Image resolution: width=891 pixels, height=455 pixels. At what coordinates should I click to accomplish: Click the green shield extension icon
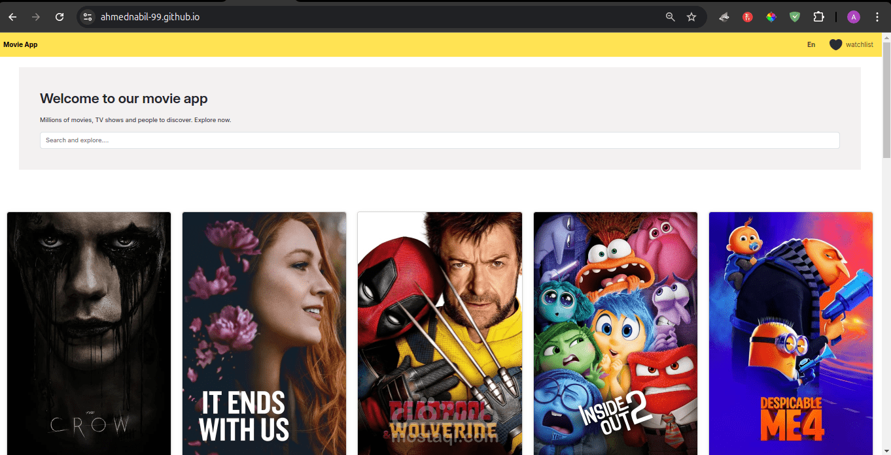[795, 17]
